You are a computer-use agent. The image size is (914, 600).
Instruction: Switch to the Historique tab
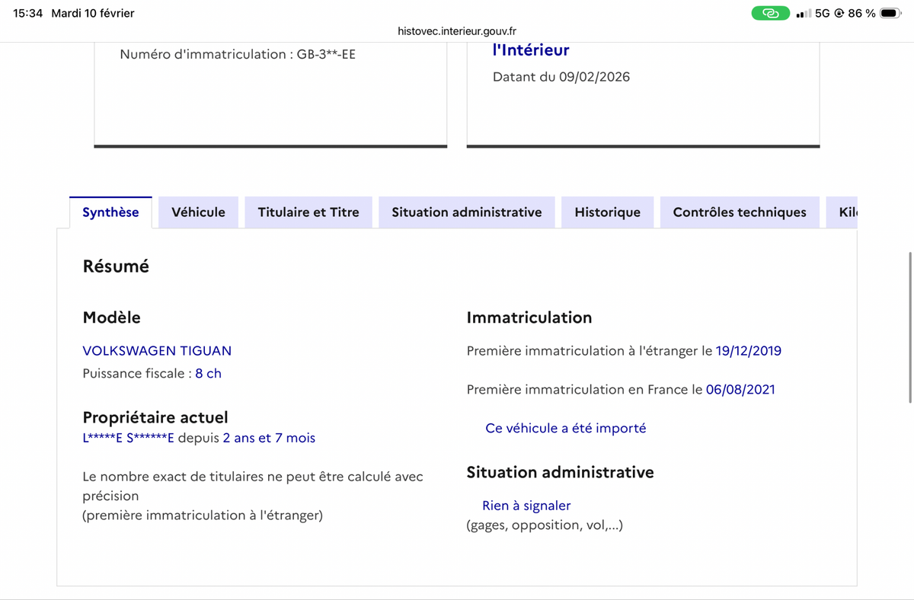(607, 212)
